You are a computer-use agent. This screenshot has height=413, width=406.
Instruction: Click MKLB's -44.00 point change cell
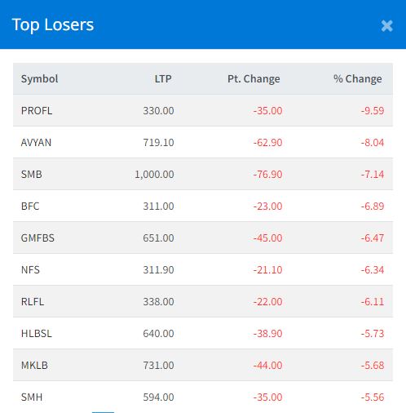click(x=267, y=366)
